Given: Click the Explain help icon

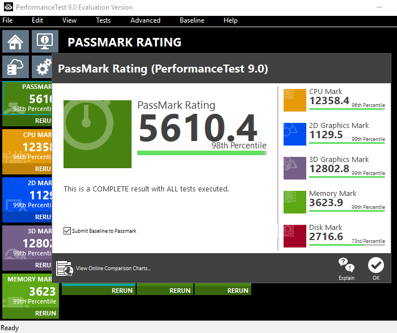Looking at the screenshot, I should click(347, 269).
